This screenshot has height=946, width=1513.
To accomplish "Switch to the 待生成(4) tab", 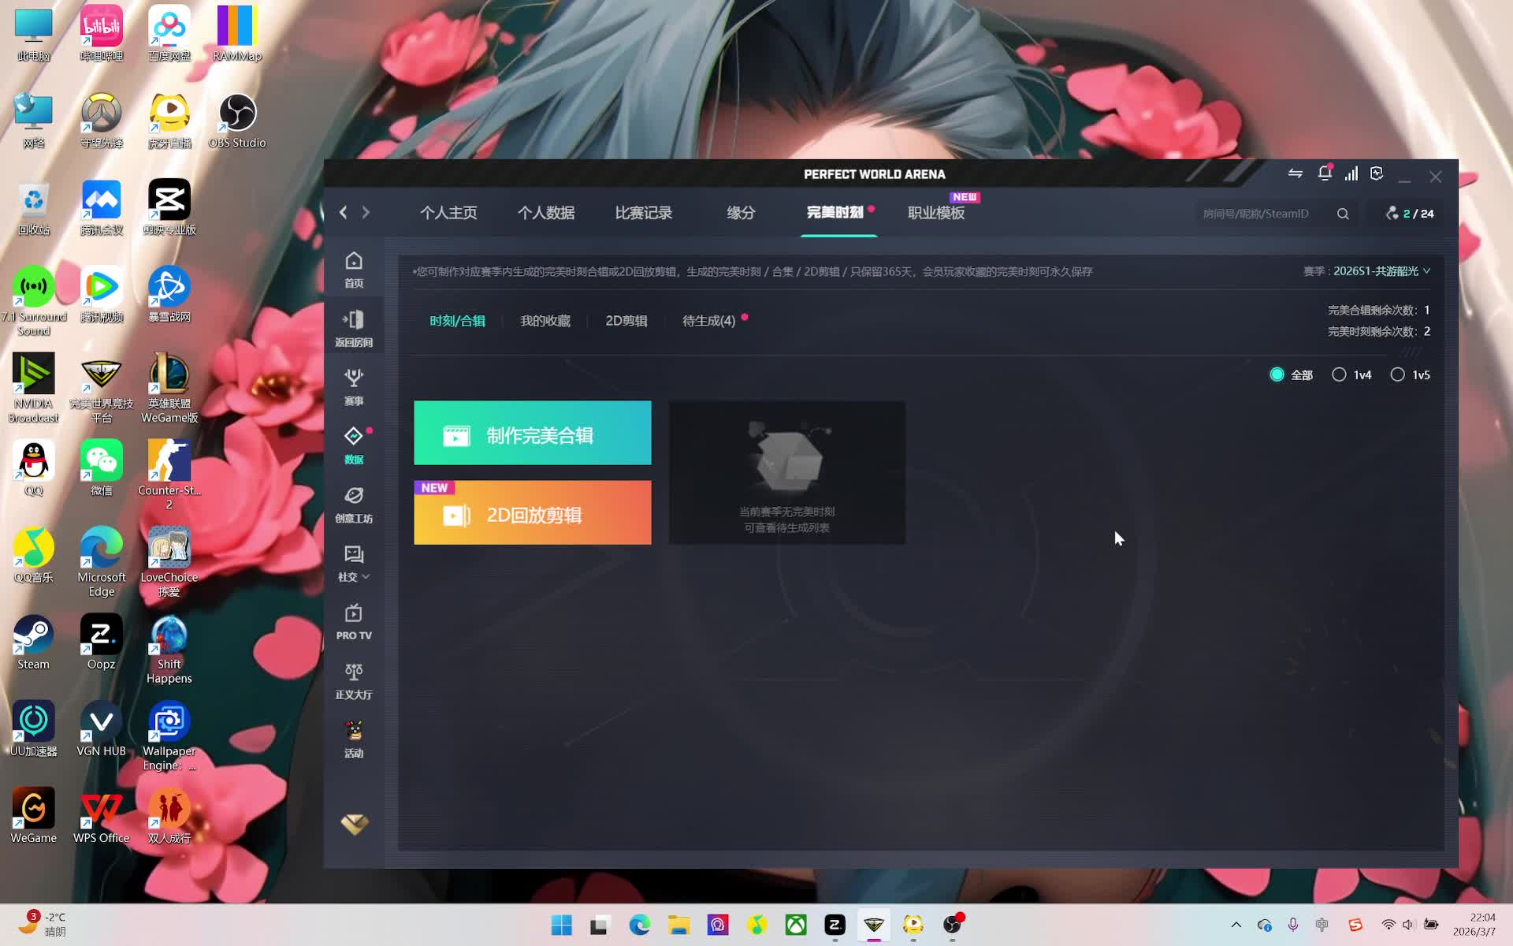I will pyautogui.click(x=708, y=321).
